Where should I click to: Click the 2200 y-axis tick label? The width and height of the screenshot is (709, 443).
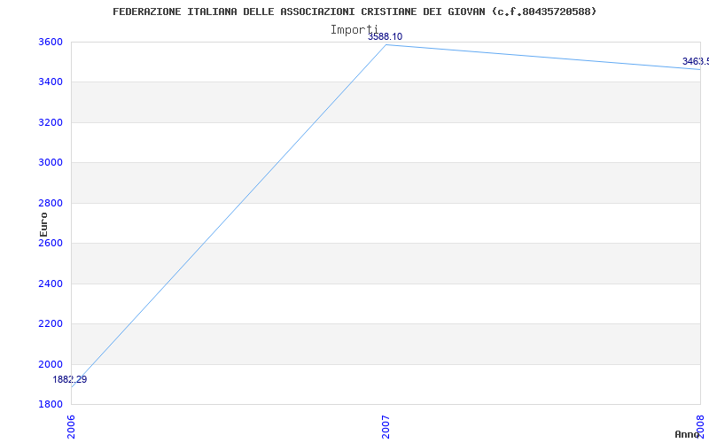[51, 324]
